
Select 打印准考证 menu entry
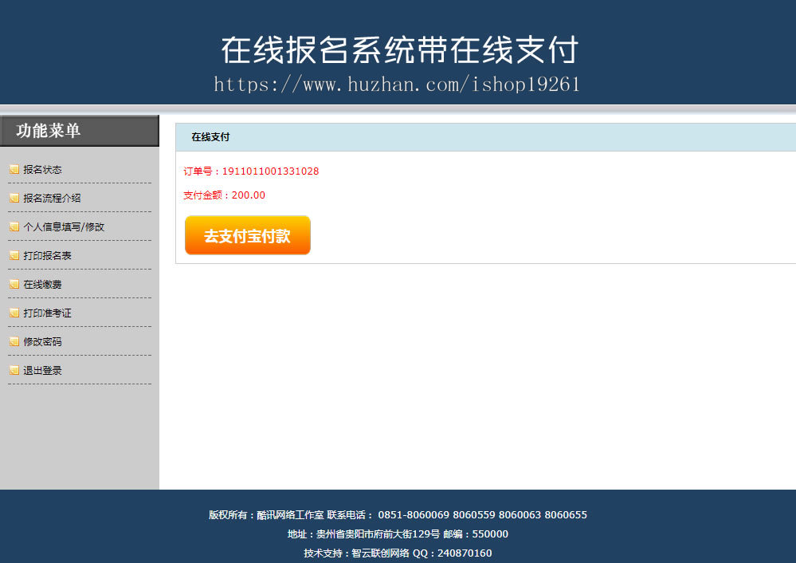coord(47,313)
